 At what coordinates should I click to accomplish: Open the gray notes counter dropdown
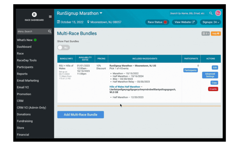coord(206,33)
